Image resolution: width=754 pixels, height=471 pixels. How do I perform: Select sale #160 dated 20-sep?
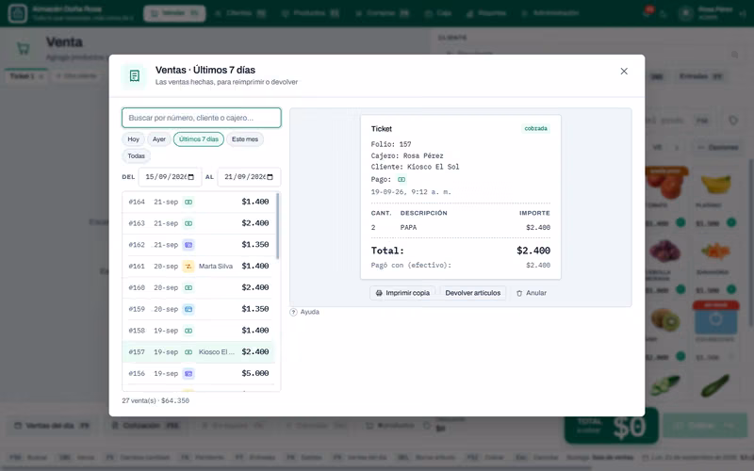click(x=198, y=287)
